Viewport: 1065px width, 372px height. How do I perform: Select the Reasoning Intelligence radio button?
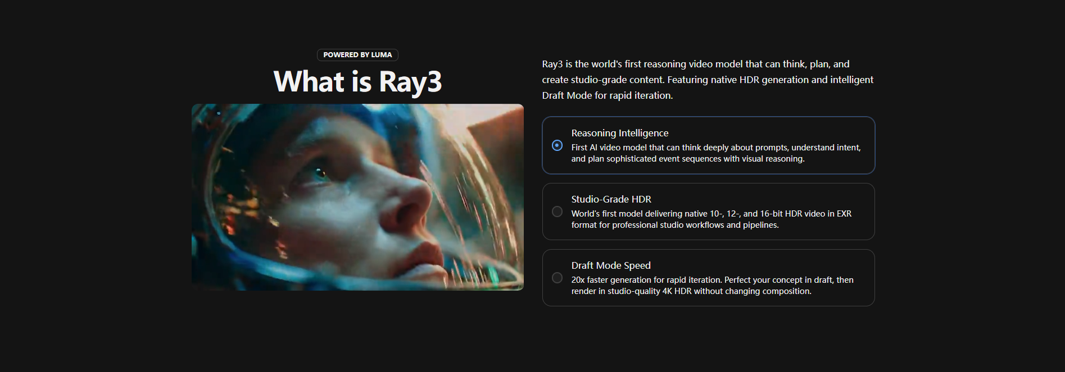click(x=557, y=145)
